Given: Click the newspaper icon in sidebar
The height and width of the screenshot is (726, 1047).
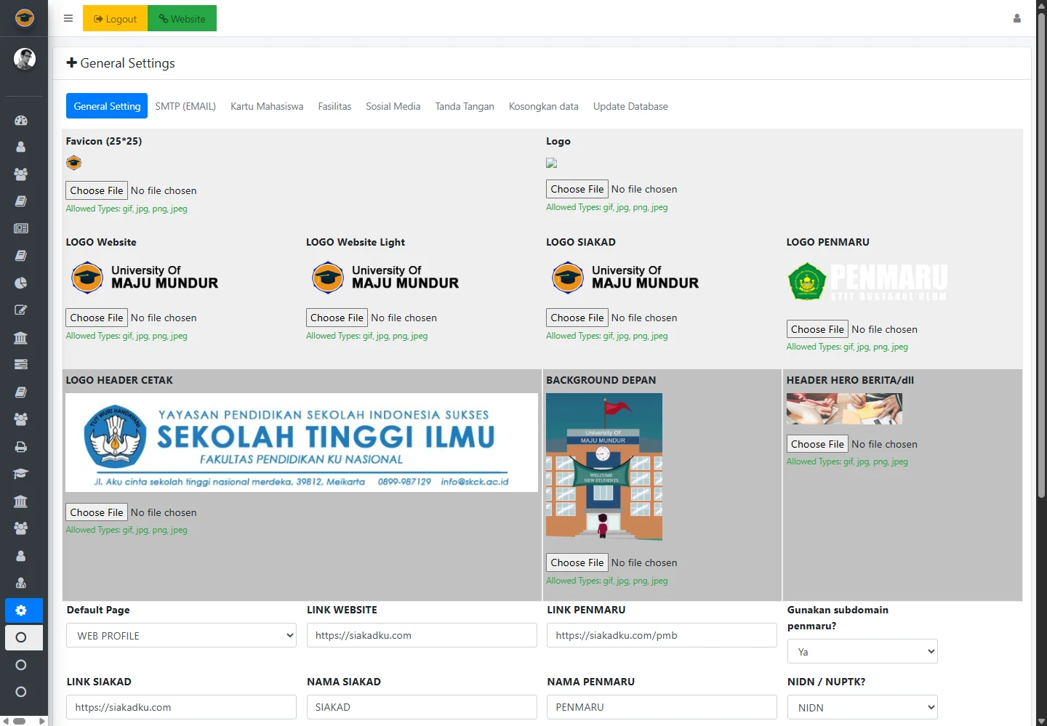Looking at the screenshot, I should click(21, 228).
